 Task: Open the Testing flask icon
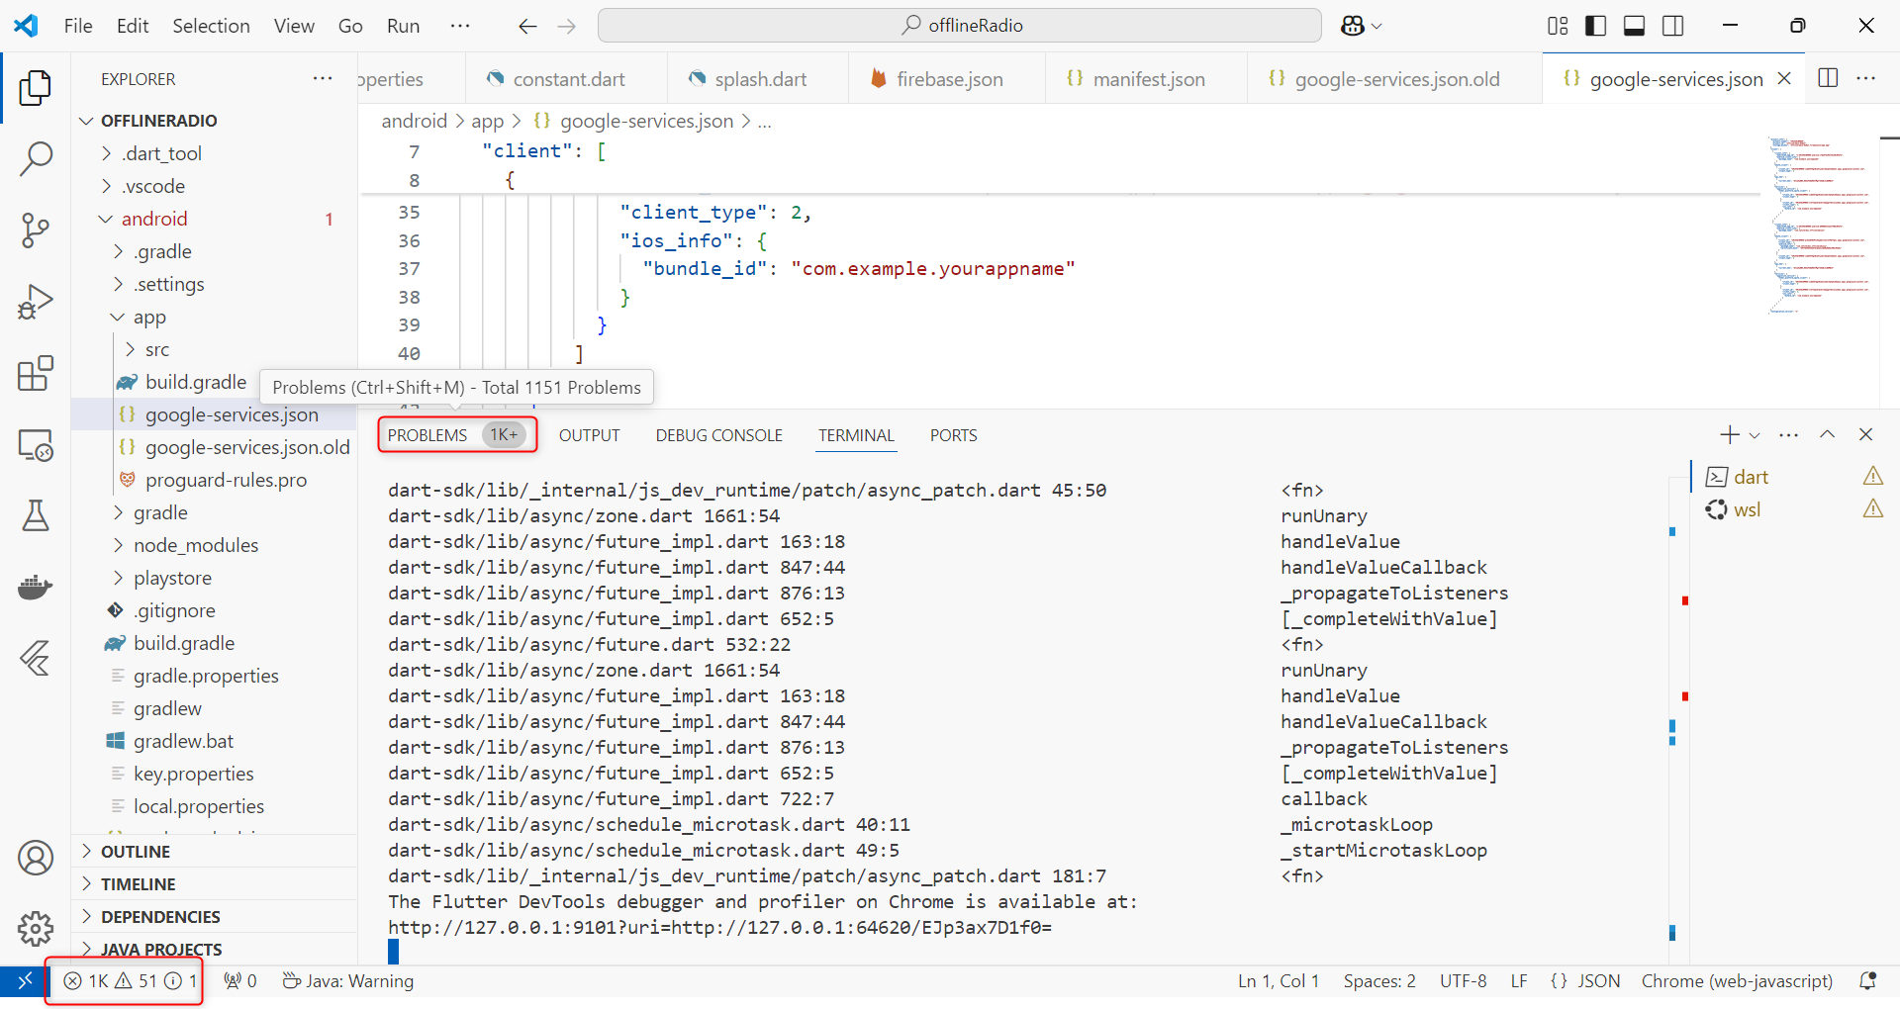tap(36, 515)
